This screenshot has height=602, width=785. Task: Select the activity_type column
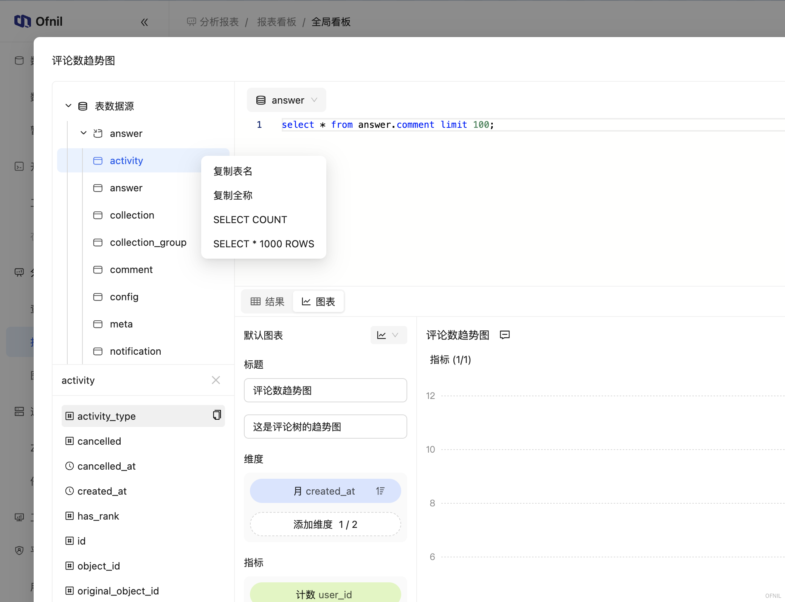click(143, 416)
